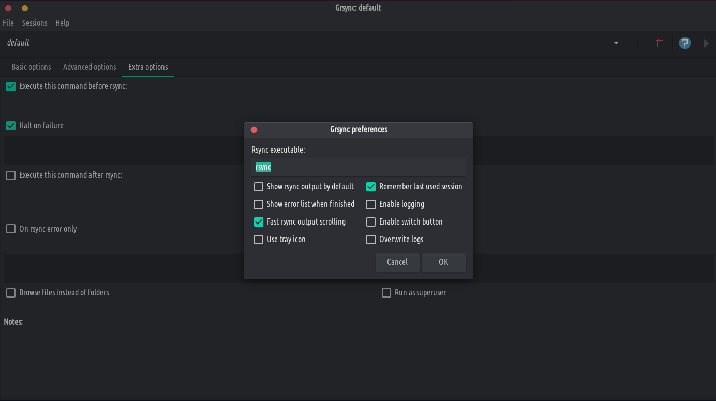Open the File menu
716x401 pixels.
[x=8, y=23]
